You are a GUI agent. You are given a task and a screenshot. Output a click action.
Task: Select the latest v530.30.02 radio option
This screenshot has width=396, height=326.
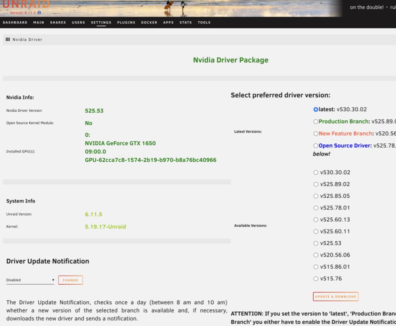(316, 110)
